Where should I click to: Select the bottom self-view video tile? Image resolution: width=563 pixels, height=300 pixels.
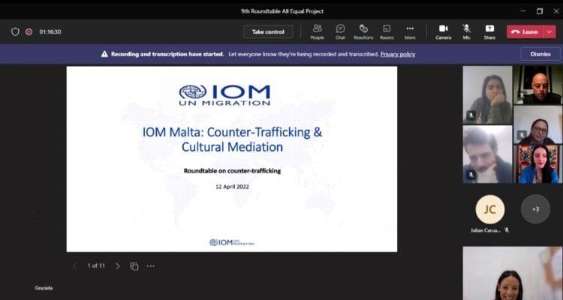click(x=513, y=273)
